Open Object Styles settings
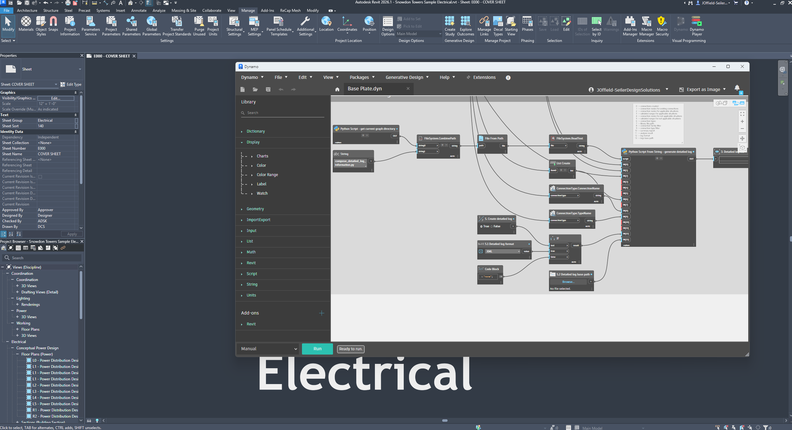This screenshot has width=792, height=430. tap(41, 26)
